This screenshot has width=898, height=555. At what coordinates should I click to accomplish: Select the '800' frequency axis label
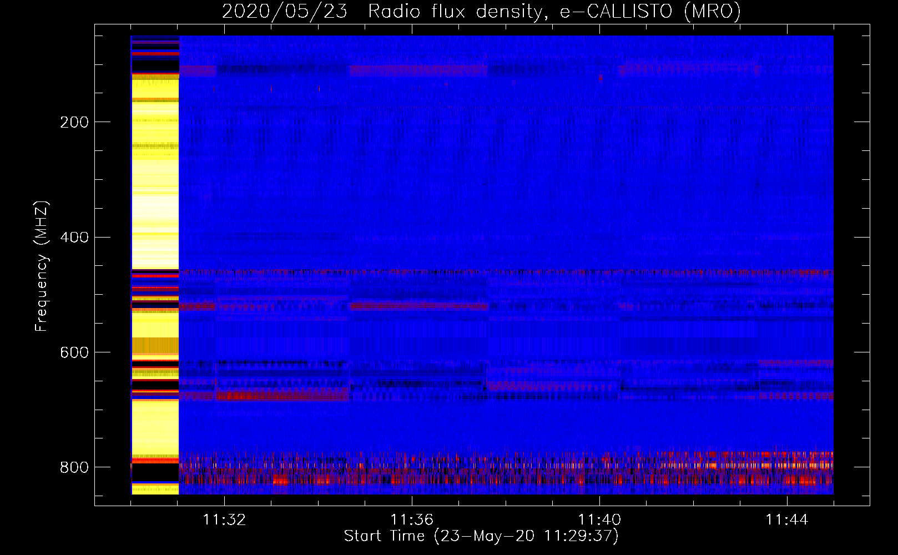[x=74, y=468]
